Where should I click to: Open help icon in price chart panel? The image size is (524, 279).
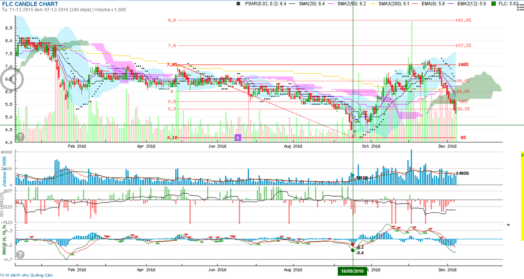coord(20,137)
